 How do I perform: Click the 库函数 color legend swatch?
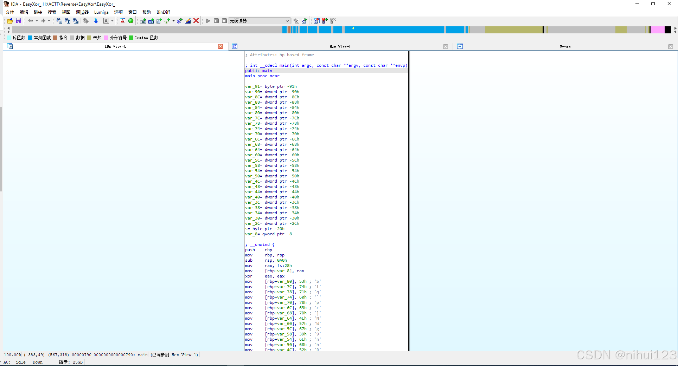(9, 38)
